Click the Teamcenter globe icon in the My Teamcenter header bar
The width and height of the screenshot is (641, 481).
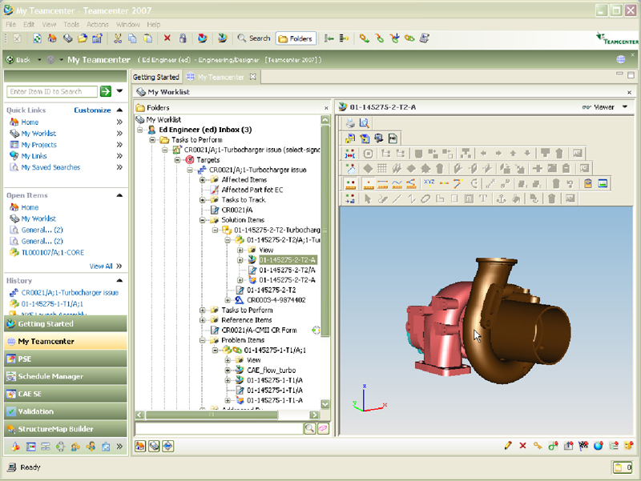(620, 59)
